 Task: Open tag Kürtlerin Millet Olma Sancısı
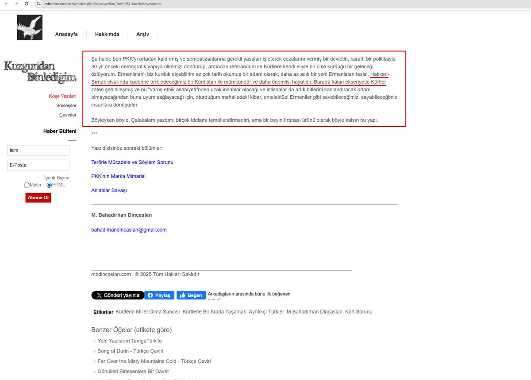[x=148, y=312]
